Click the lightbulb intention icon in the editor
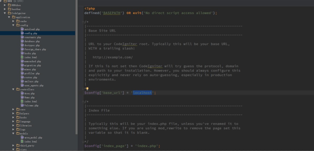Screen dimensions: 314x151 pos(87,89)
